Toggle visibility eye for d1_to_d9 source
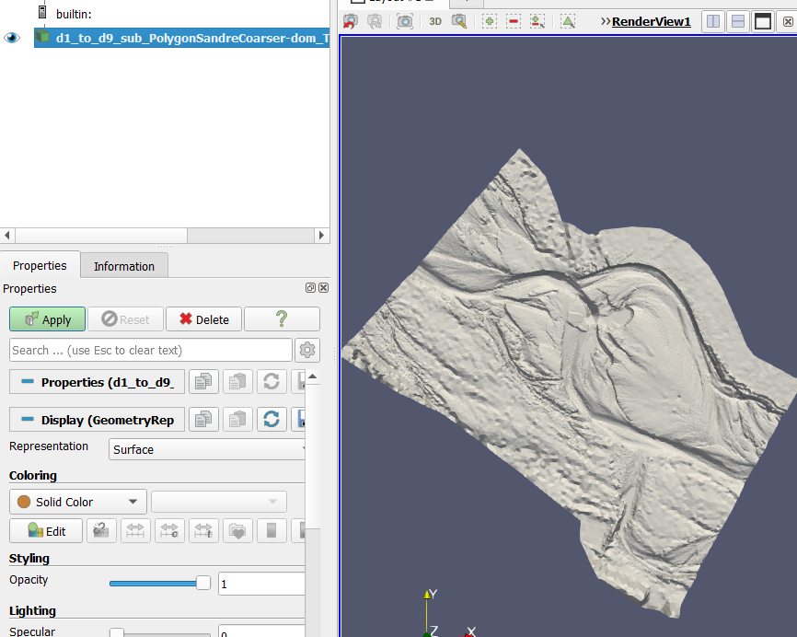Image resolution: width=797 pixels, height=637 pixels. 12,38
